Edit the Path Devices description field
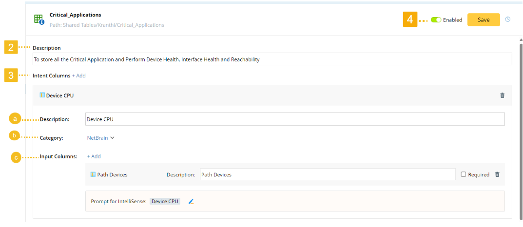Screen dimensions: 523x227 (x=327, y=174)
